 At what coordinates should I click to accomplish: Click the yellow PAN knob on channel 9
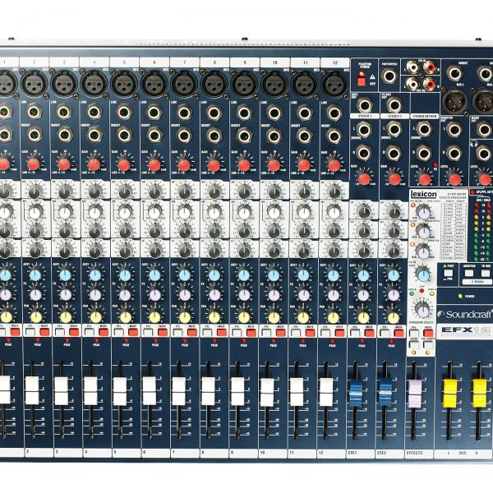(244, 317)
